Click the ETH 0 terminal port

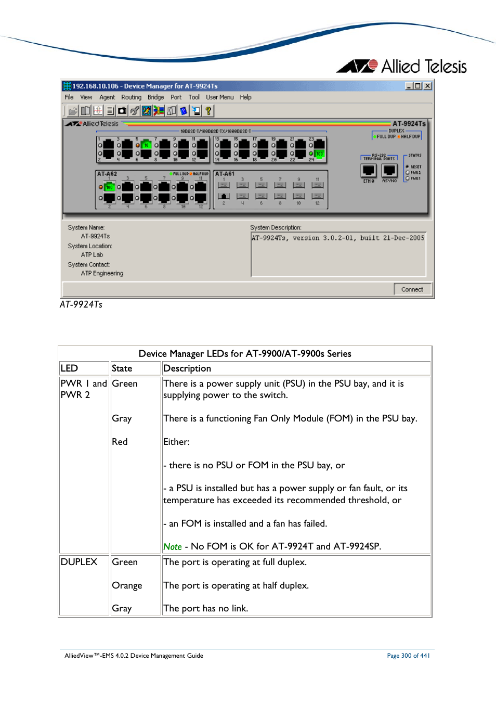pos(369,170)
